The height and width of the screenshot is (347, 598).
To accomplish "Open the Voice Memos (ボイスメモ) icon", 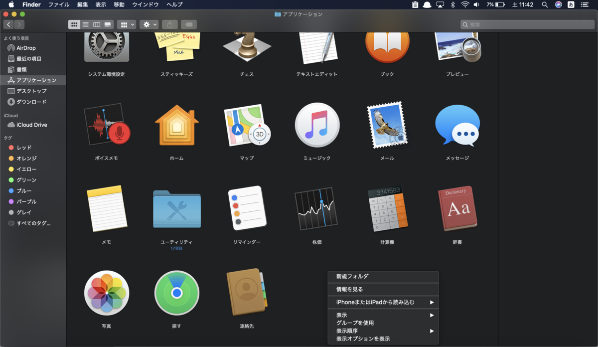I will pos(107,124).
